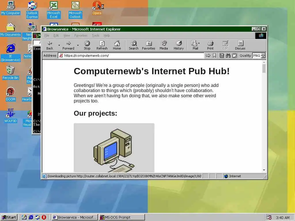Click the Quality field showing PNG
This screenshot has width=295, height=221.
click(257, 56)
